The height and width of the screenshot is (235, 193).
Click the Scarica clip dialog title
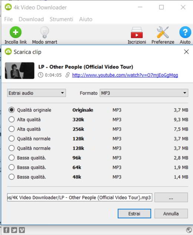[x=27, y=52]
